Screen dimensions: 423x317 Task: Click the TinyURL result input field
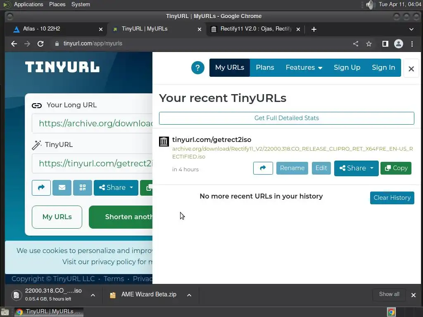[92, 163]
